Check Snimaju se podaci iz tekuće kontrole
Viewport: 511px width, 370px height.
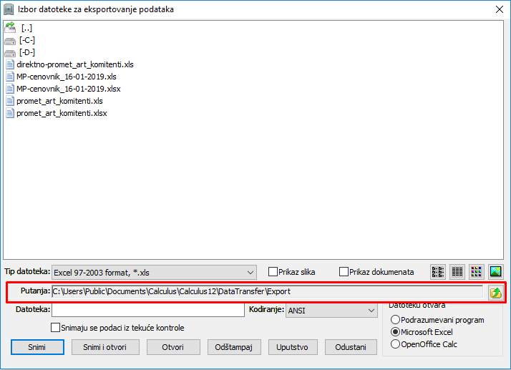56,328
